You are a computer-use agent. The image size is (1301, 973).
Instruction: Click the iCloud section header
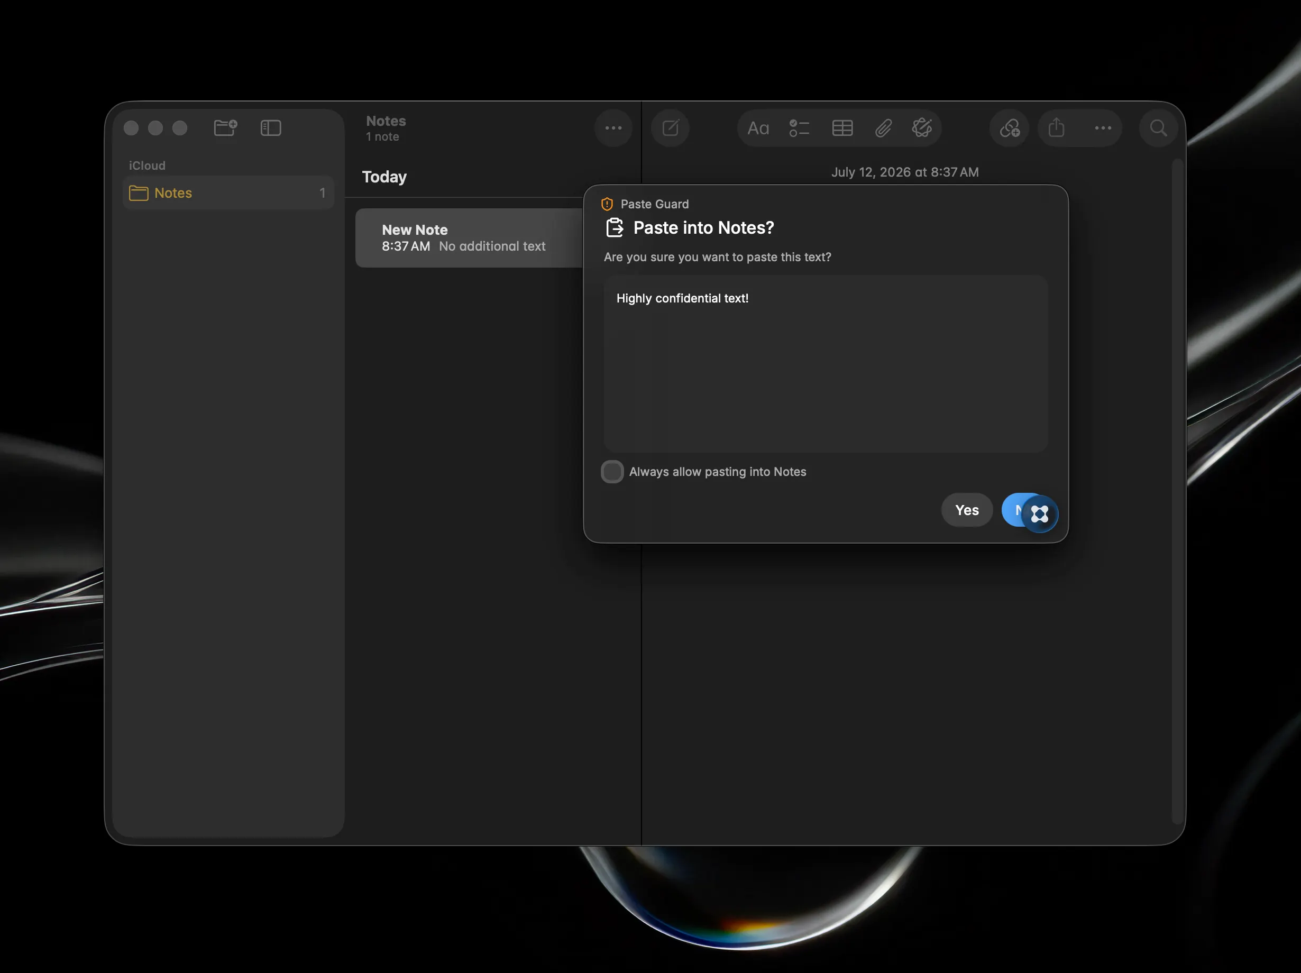point(147,165)
